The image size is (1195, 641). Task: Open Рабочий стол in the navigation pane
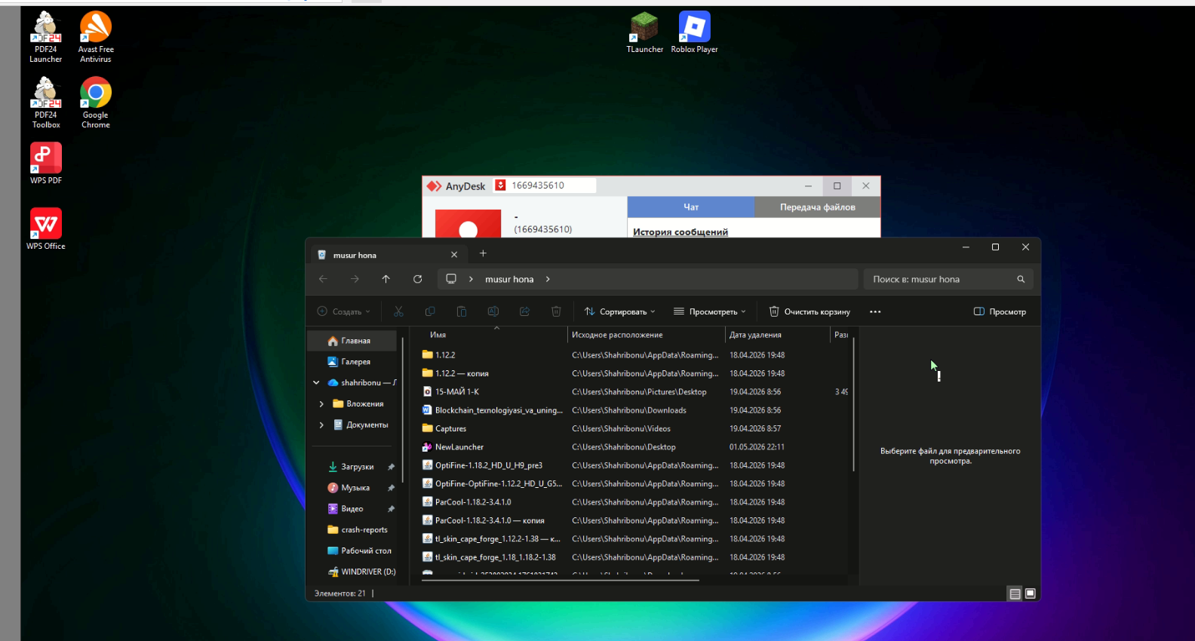pos(352,551)
